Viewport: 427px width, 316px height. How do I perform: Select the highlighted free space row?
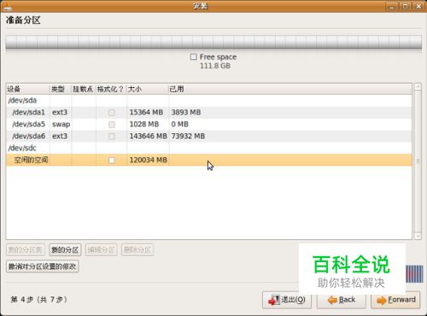[x=209, y=160]
